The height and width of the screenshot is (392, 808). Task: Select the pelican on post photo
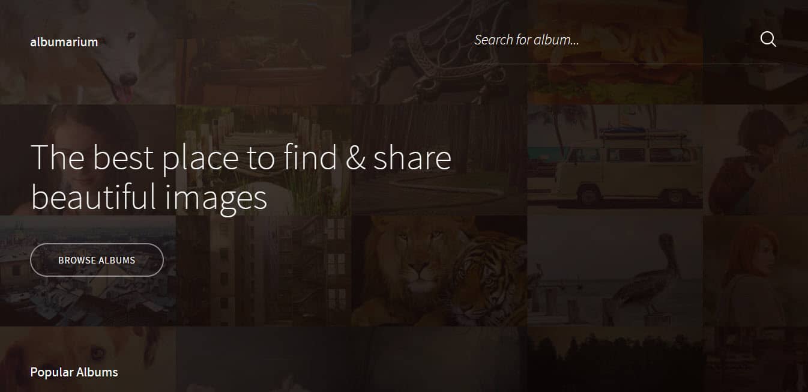[x=615, y=271]
